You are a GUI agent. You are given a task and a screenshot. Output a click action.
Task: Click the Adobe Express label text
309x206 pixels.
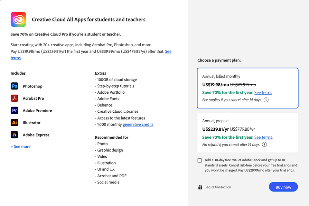(36, 135)
